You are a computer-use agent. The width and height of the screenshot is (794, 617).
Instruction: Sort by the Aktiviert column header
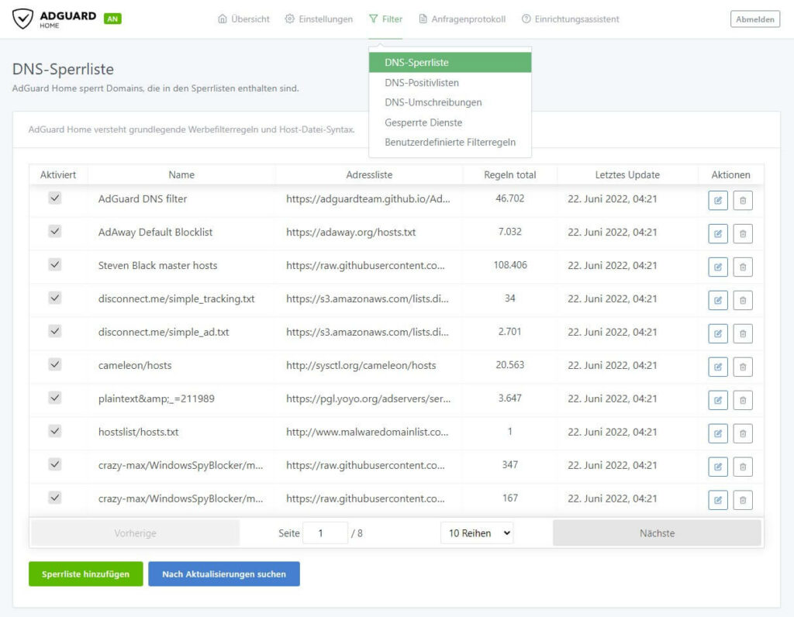[58, 174]
